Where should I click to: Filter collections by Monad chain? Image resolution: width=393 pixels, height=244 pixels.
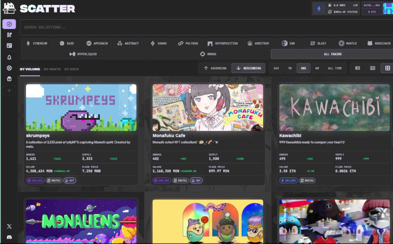[x=208, y=54]
